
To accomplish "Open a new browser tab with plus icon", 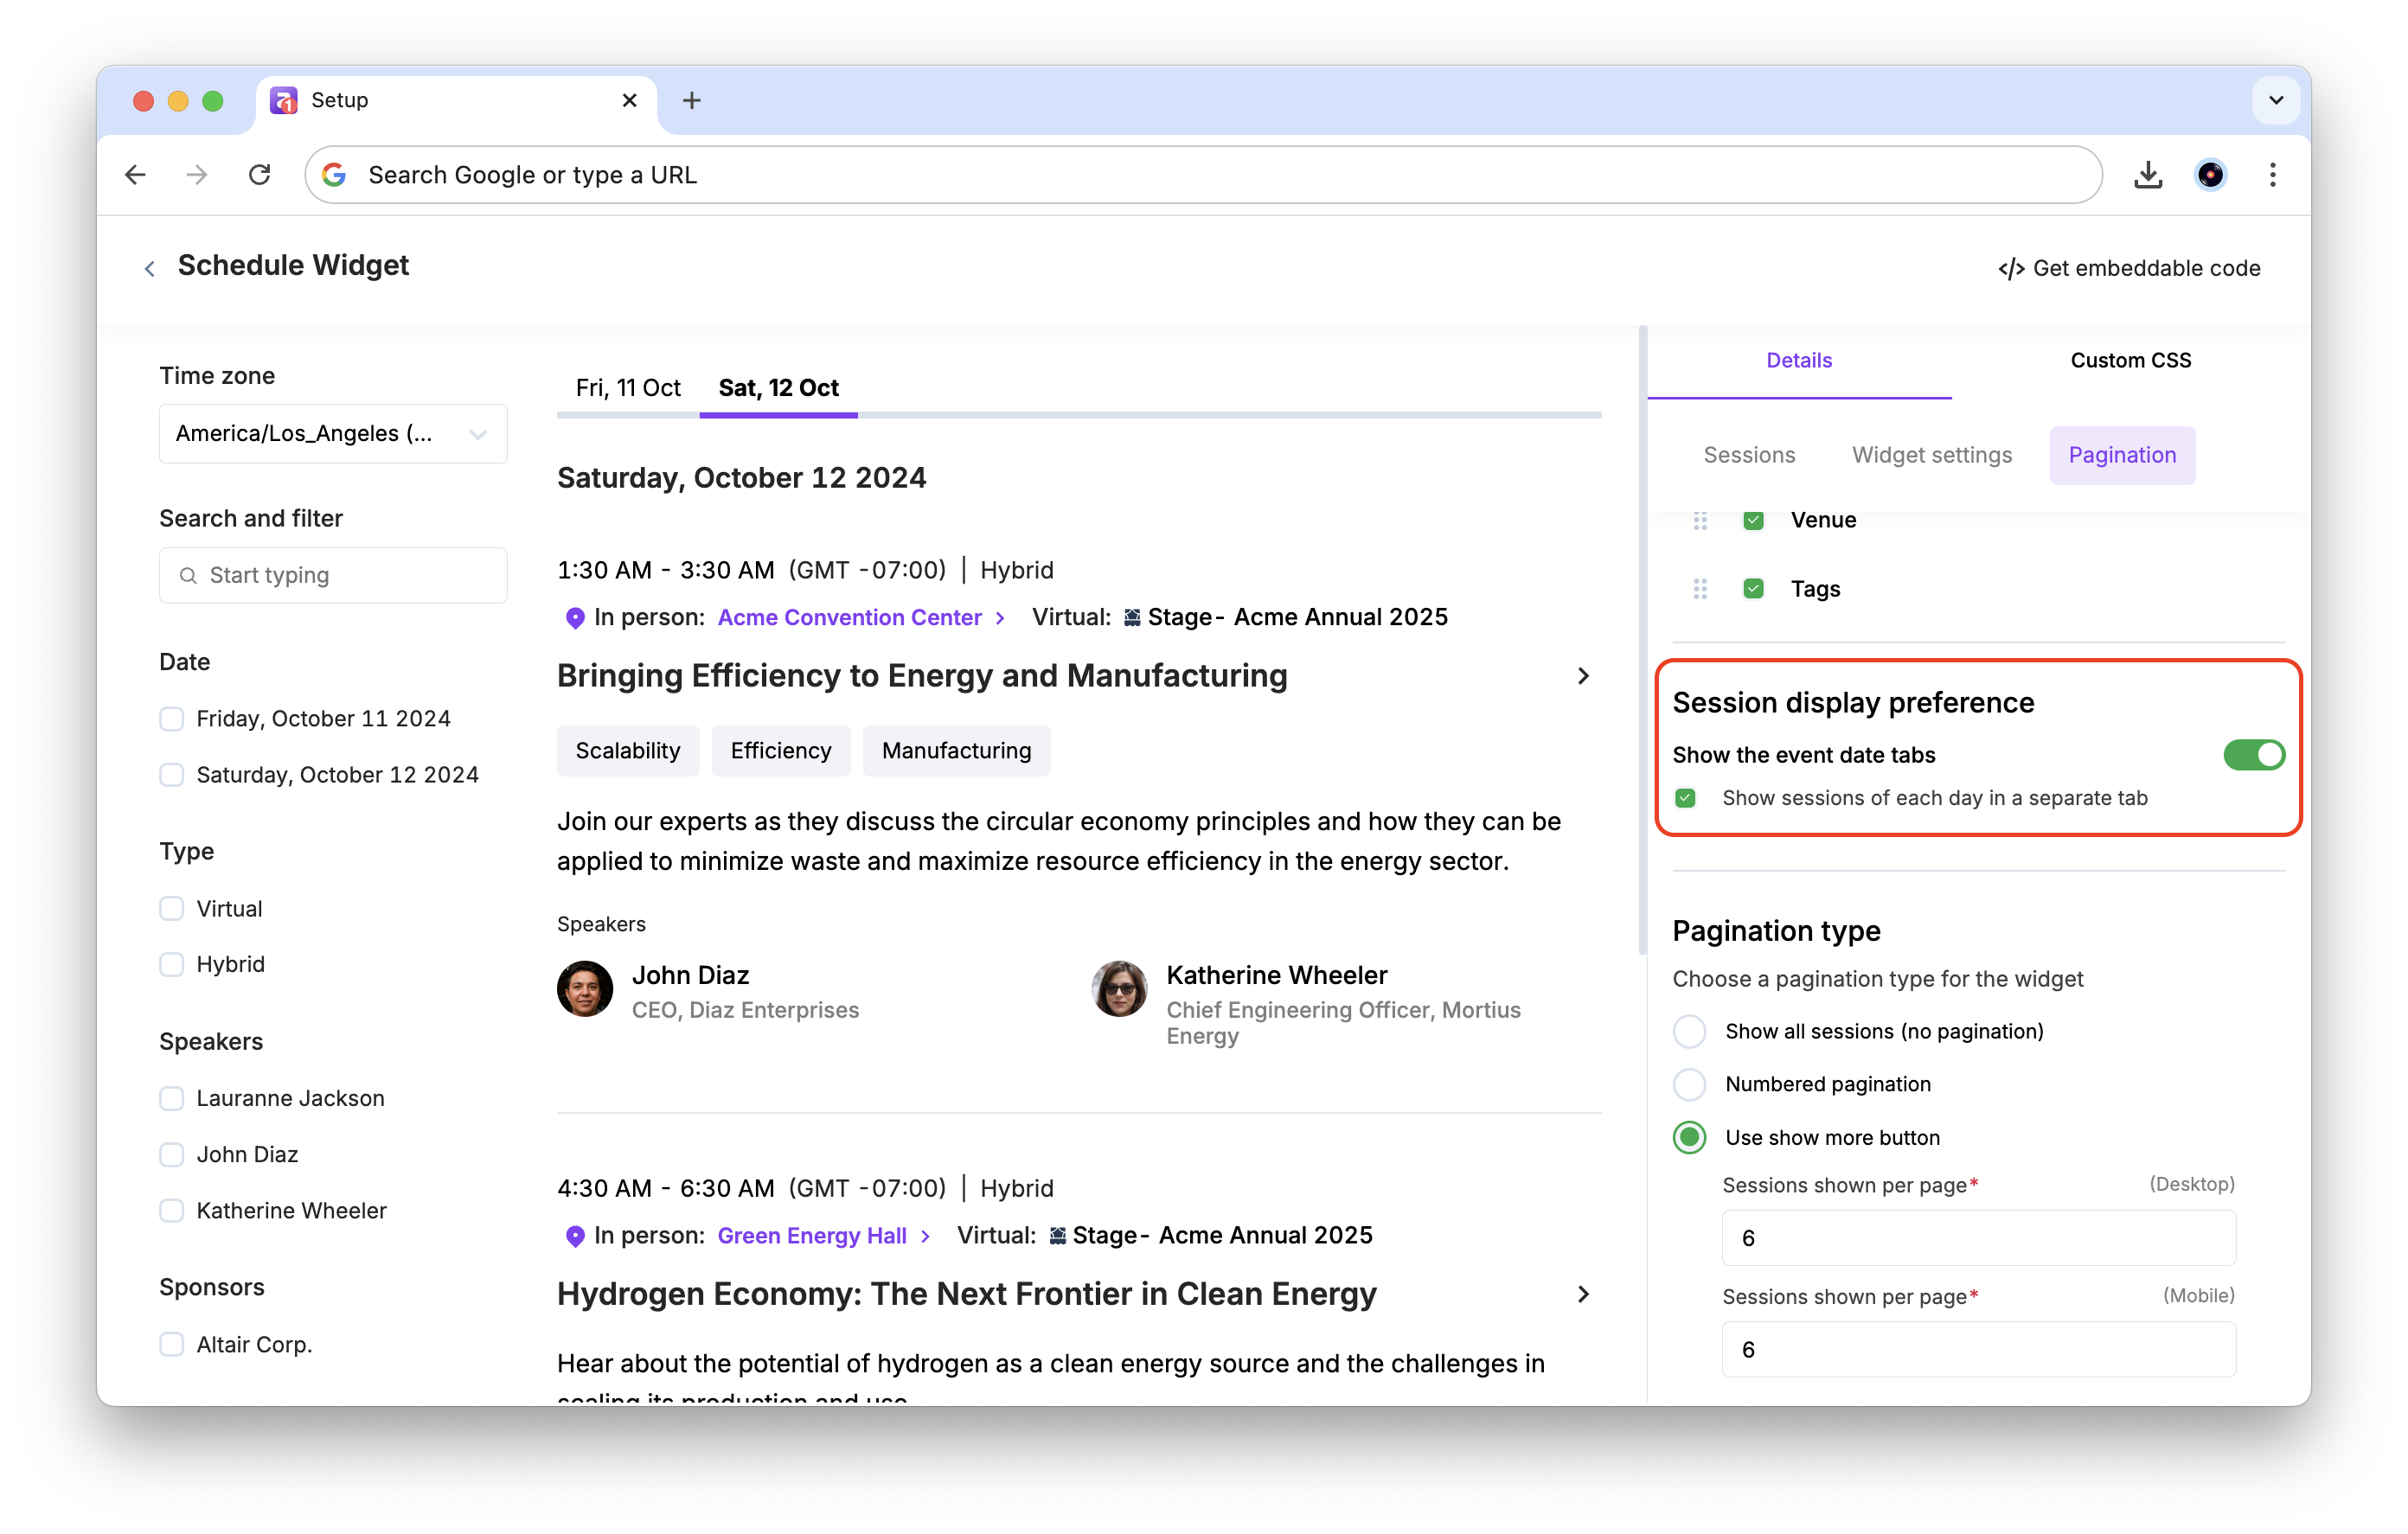I will click(691, 101).
